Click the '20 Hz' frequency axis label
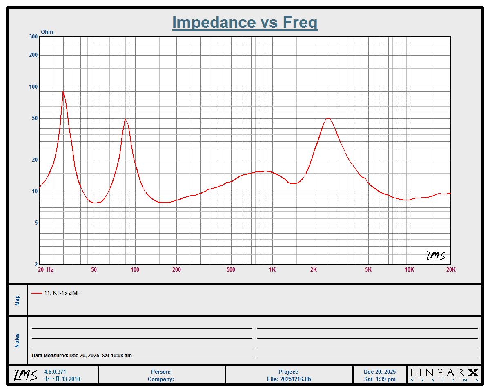 pyautogui.click(x=45, y=269)
